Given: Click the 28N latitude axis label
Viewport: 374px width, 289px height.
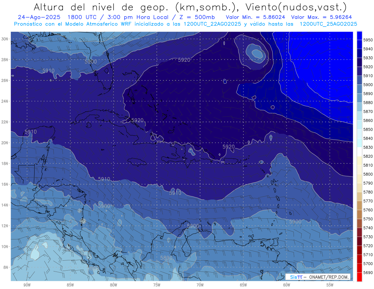Looking at the screenshot, I should pyautogui.click(x=4, y=60).
